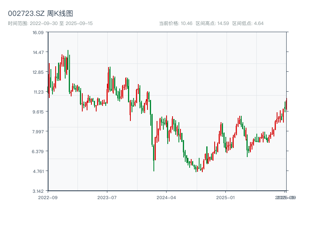Click the 002723.SZ 周K线图 chart title
The width and height of the screenshot is (318, 238).
tap(41, 13)
